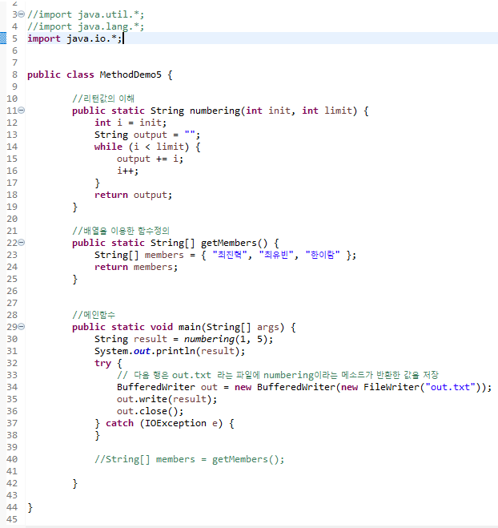498x528 pixels.
Task: Click the out.close() statement
Action: (x=144, y=411)
